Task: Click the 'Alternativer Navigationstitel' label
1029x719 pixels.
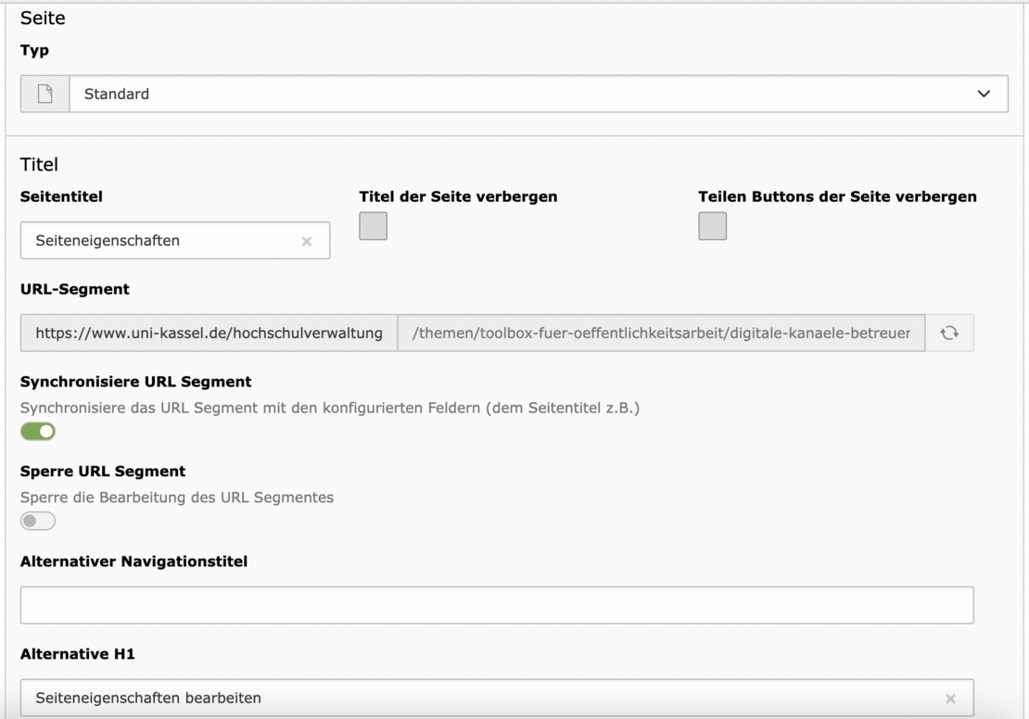Action: coord(133,561)
